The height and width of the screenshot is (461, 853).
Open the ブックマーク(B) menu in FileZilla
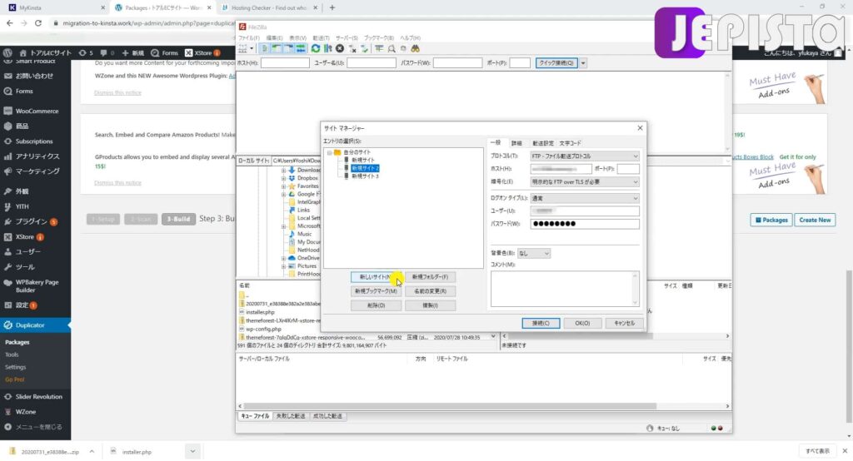[x=379, y=38]
